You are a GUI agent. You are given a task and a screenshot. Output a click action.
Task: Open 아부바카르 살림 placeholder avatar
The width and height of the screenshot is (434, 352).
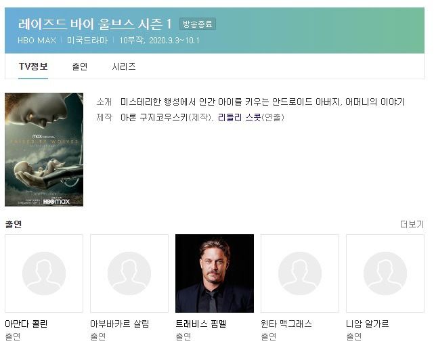point(129,273)
